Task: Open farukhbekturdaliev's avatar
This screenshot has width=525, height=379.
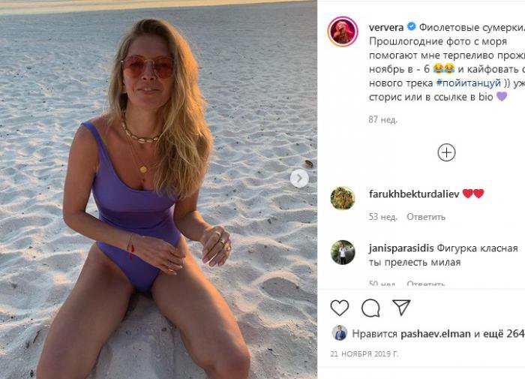Action: tap(343, 198)
